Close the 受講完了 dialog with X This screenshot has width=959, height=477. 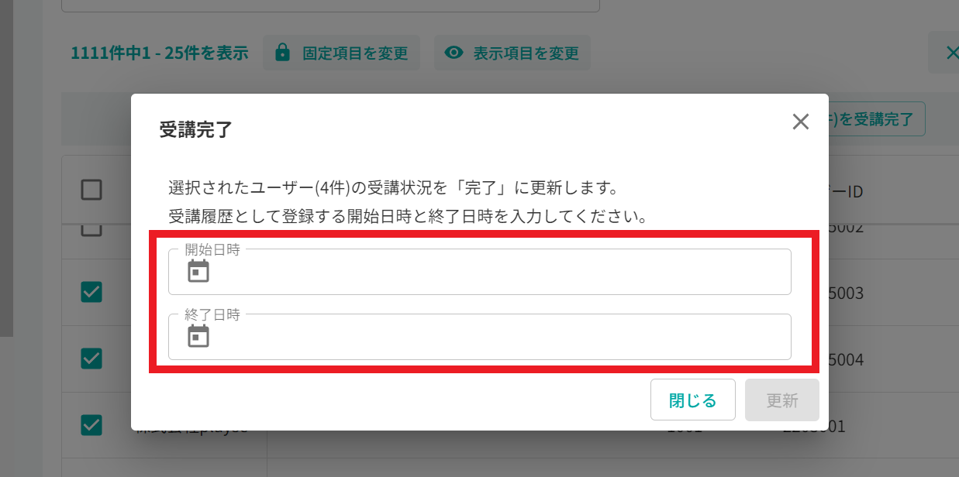(x=801, y=122)
